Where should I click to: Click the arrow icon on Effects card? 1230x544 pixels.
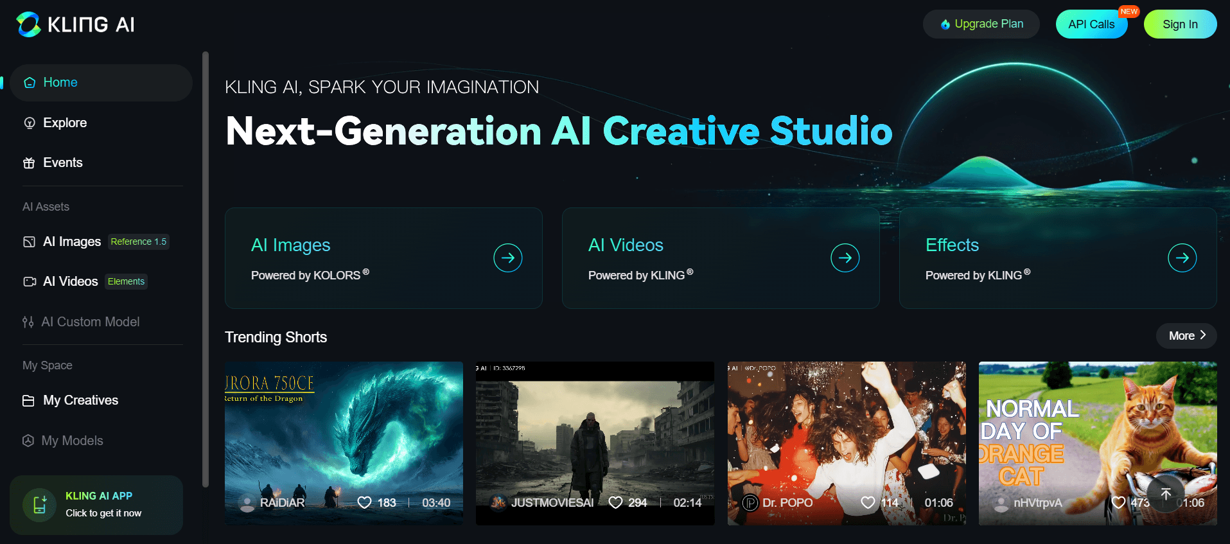1182,258
